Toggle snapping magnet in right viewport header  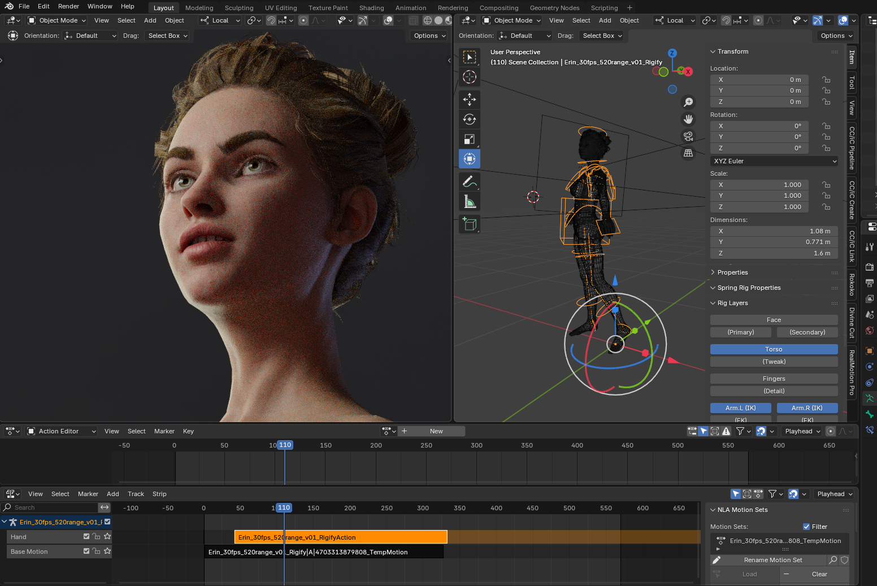pos(726,20)
